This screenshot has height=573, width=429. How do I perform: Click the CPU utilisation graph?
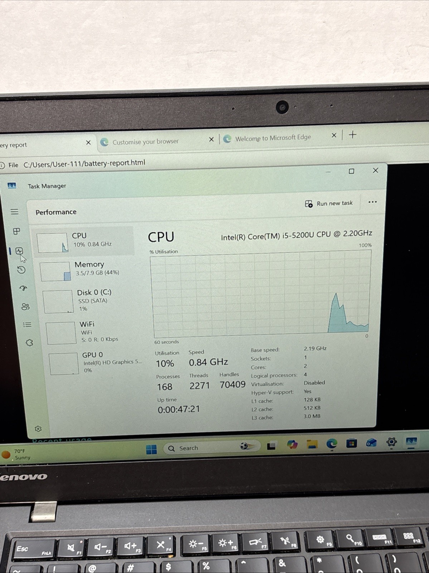point(261,294)
